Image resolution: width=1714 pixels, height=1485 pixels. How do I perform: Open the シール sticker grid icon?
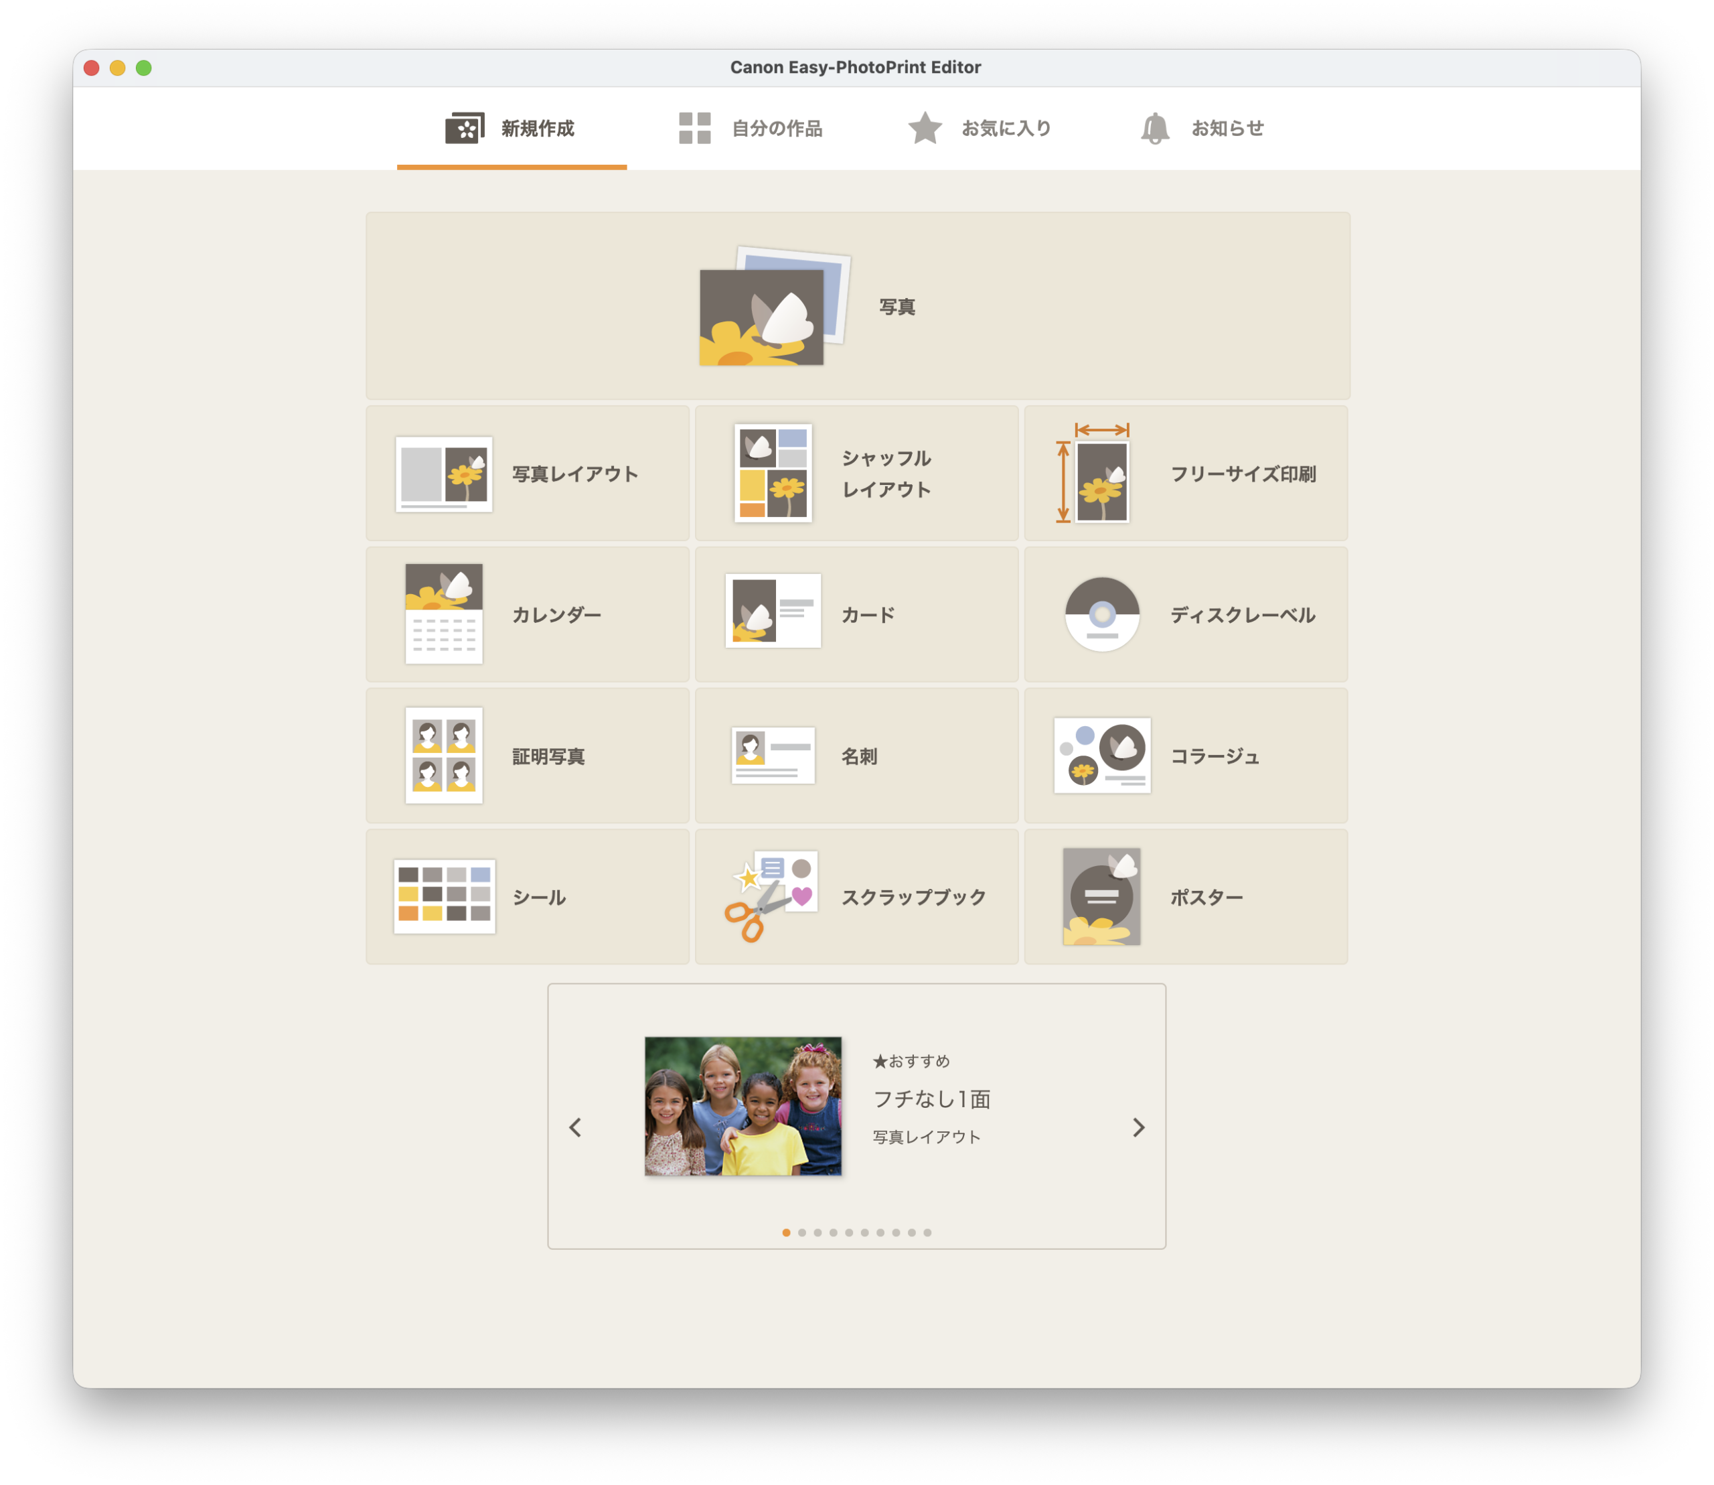coord(444,897)
